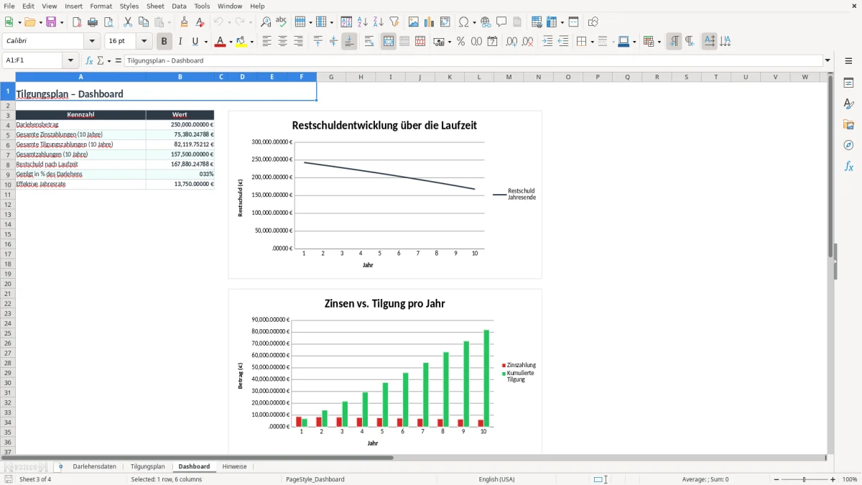Click Sort Ascending icon

pos(363,22)
